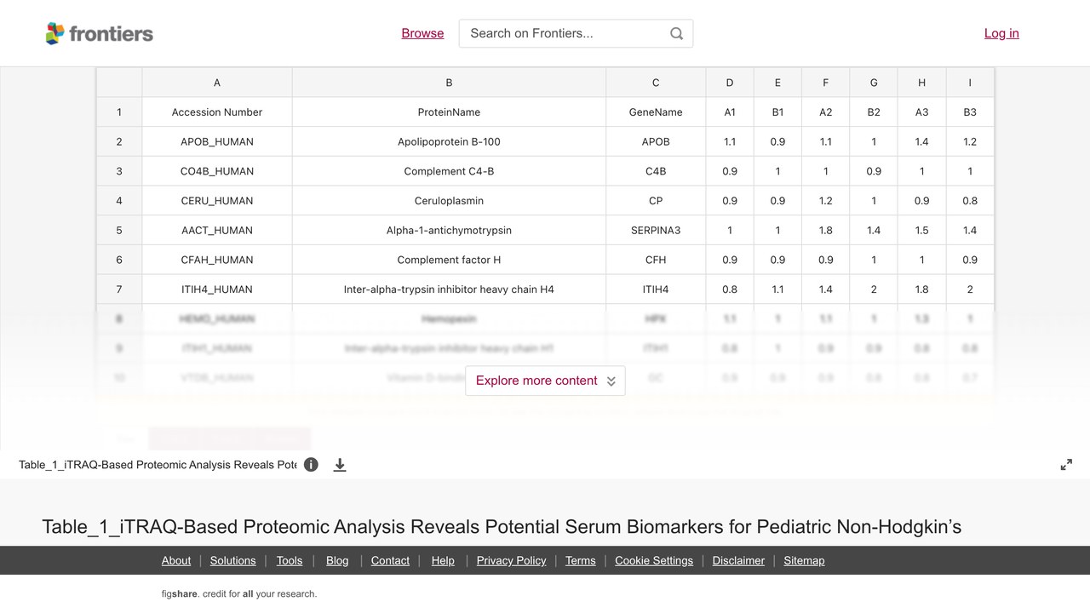The image size is (1090, 613).
Task: Open Cookie Settings
Action: (x=654, y=560)
